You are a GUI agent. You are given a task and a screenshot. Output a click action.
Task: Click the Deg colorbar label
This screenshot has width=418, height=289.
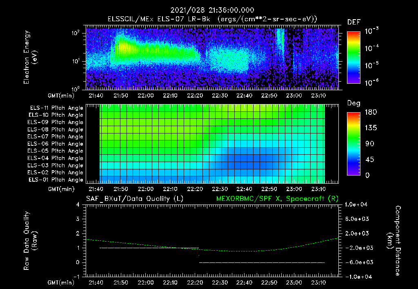click(x=354, y=103)
